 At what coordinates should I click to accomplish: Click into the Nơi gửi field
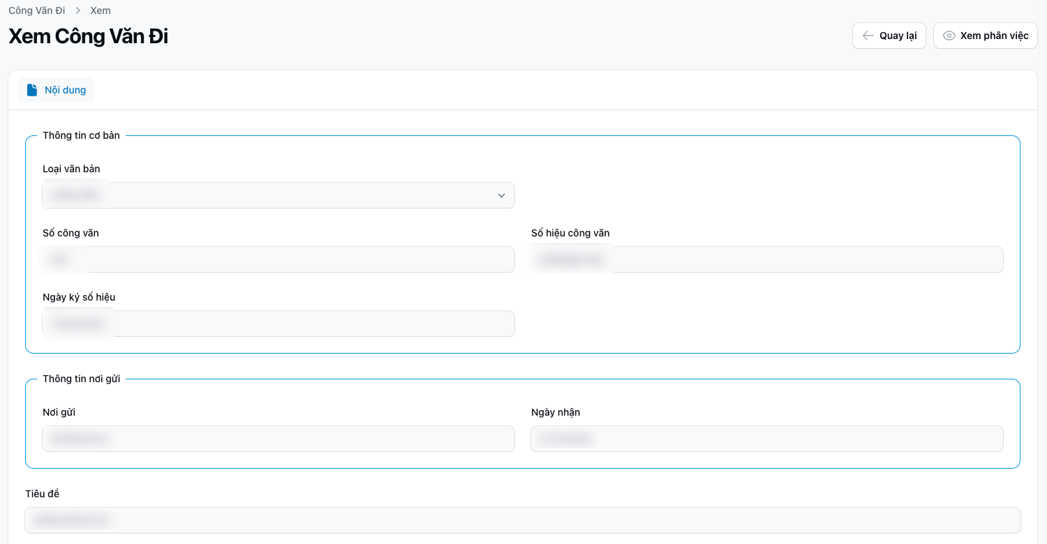tap(278, 439)
